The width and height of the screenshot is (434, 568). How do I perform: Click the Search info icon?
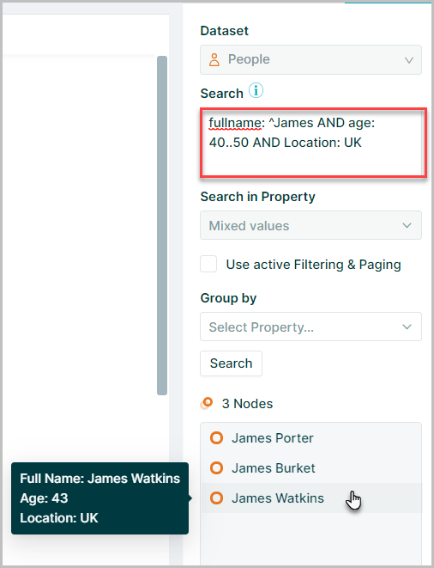256,90
